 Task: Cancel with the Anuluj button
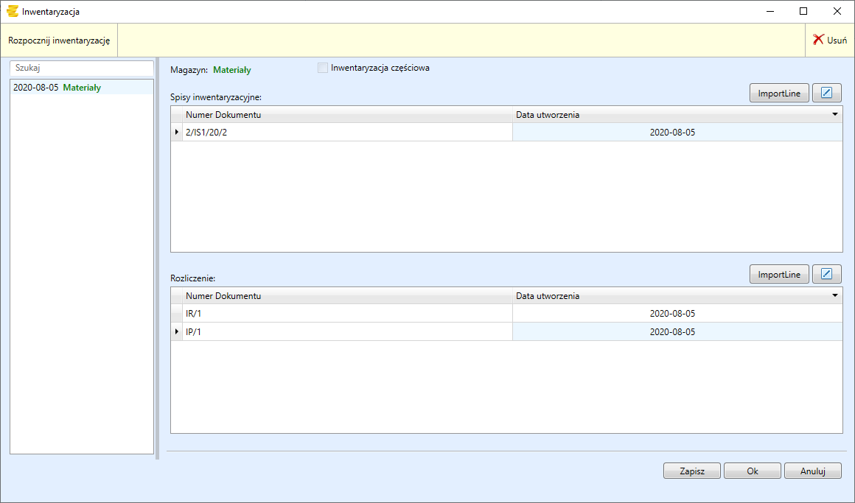pyautogui.click(x=812, y=471)
